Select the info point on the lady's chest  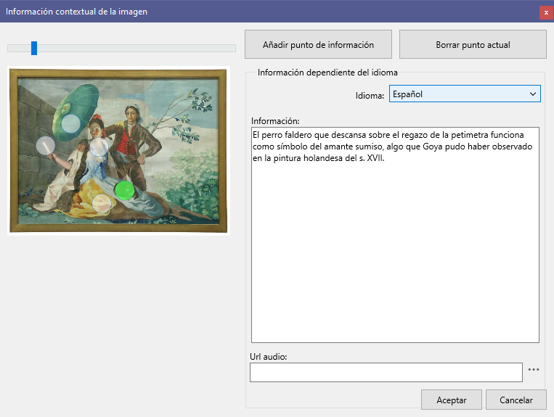click(x=99, y=146)
